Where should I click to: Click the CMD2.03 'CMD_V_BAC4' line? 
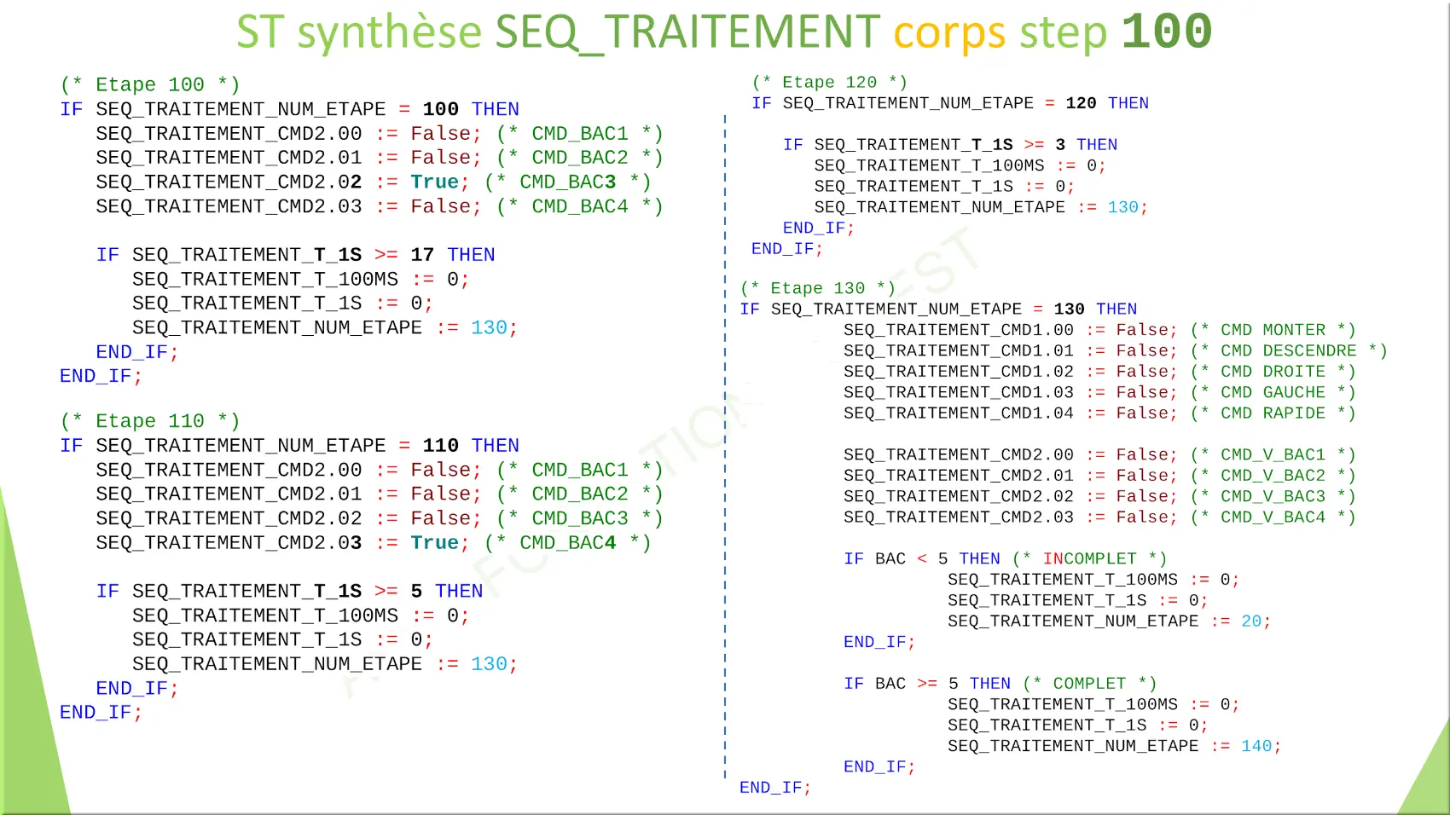pos(1099,517)
